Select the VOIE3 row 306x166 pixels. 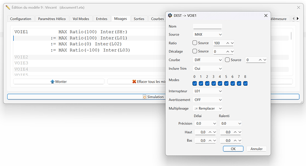(90, 63)
